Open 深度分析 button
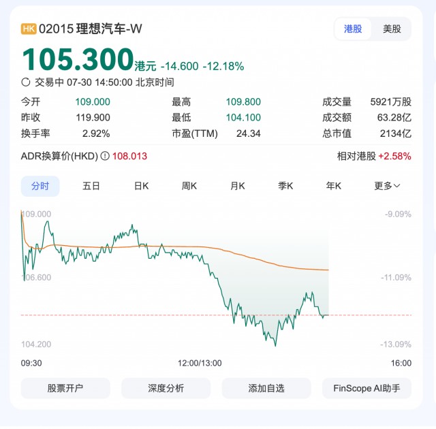The image size is (436, 429). click(x=166, y=388)
